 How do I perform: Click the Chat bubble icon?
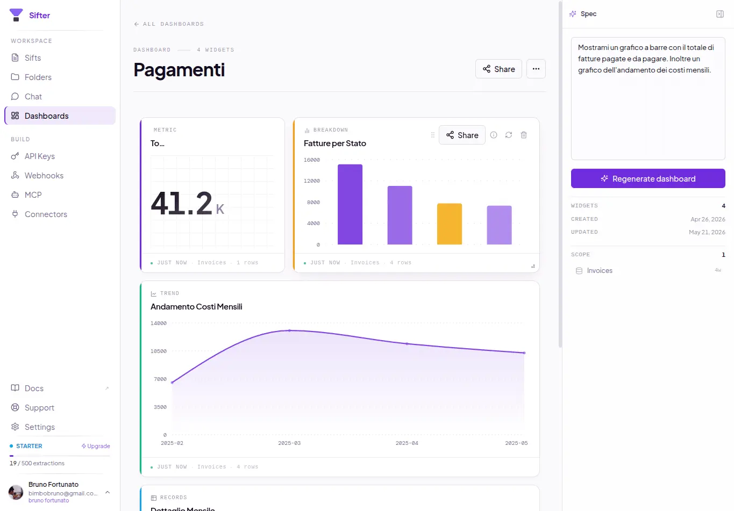pyautogui.click(x=15, y=97)
